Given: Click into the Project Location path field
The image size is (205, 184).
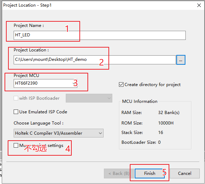Looking at the screenshot, I should [x=95, y=59].
